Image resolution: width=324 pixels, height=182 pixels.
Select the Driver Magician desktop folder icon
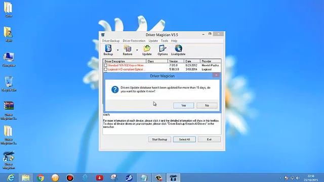pyautogui.click(x=9, y=135)
